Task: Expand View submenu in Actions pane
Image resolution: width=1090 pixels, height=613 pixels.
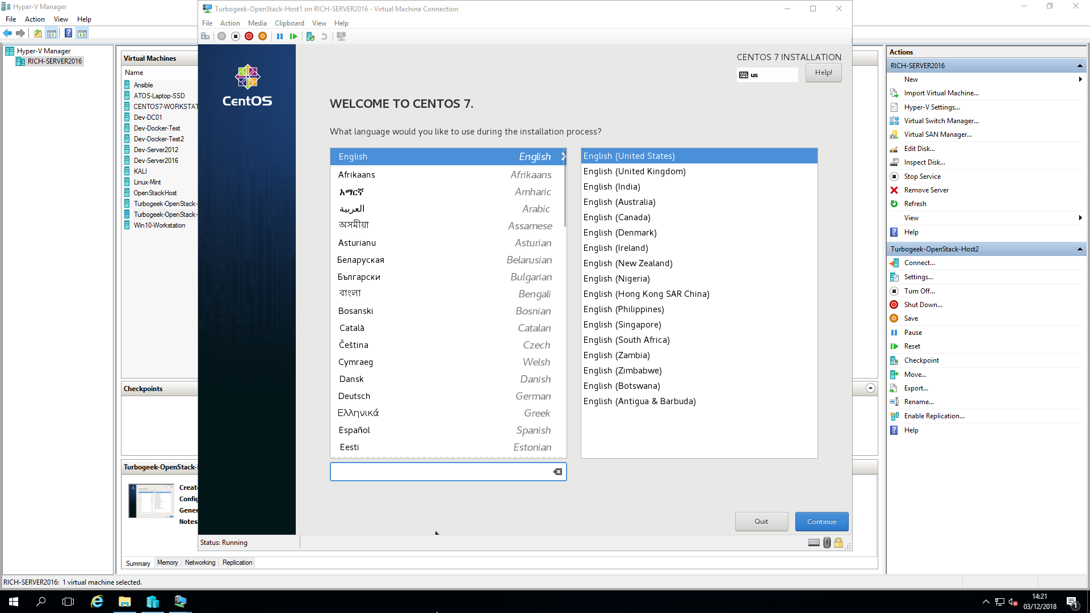Action: pos(1080,218)
